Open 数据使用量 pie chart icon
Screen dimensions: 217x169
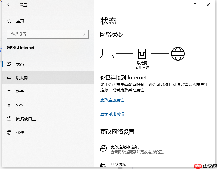[x=9, y=119]
